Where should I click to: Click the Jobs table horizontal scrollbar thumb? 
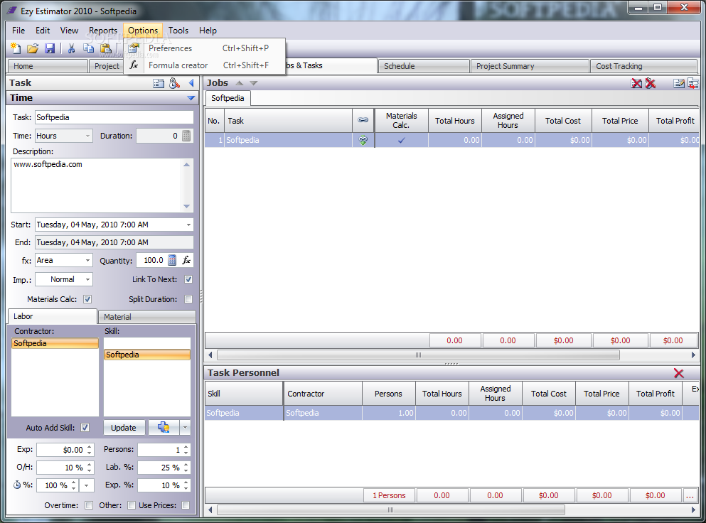point(418,355)
